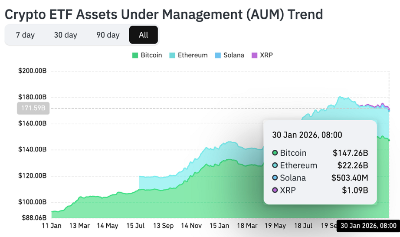400x237 pixels.
Task: Toggle the Ethereum legend entry
Action: coord(193,55)
